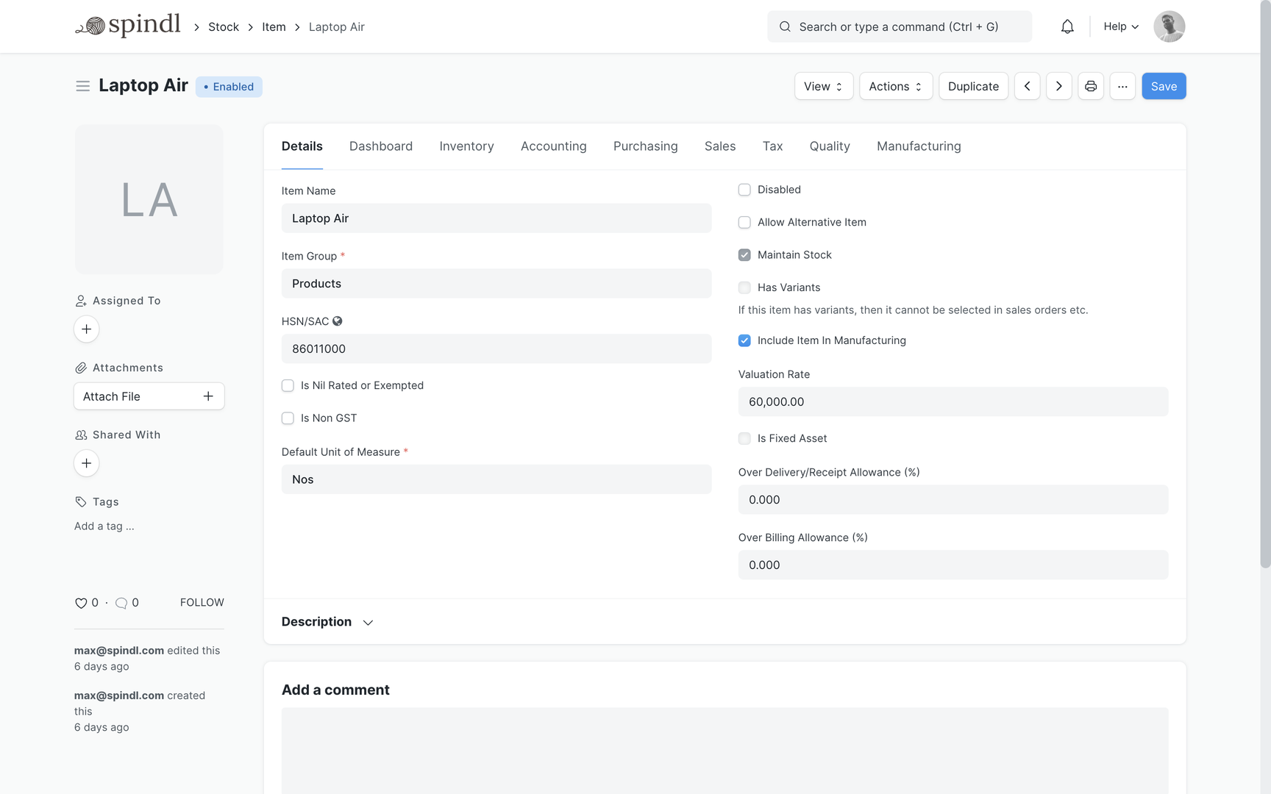
Task: Click the spindl logo
Action: pos(128,25)
